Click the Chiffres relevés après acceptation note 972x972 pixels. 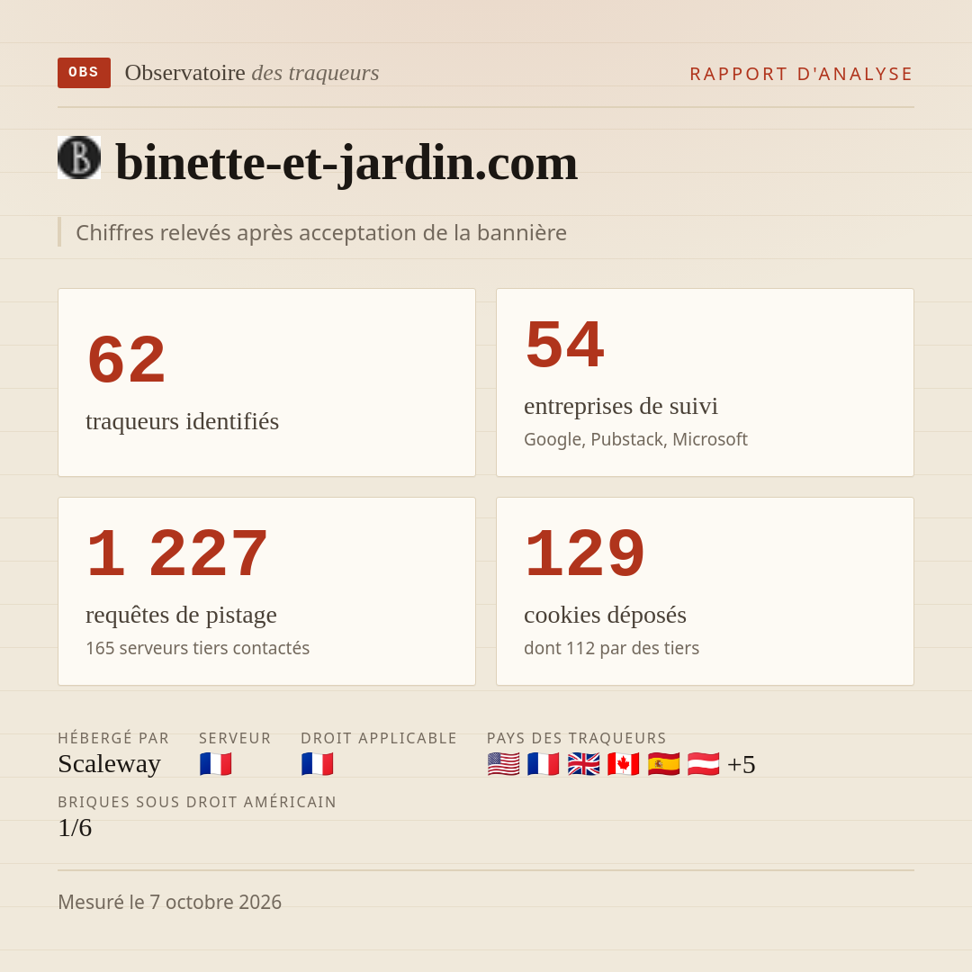(321, 233)
